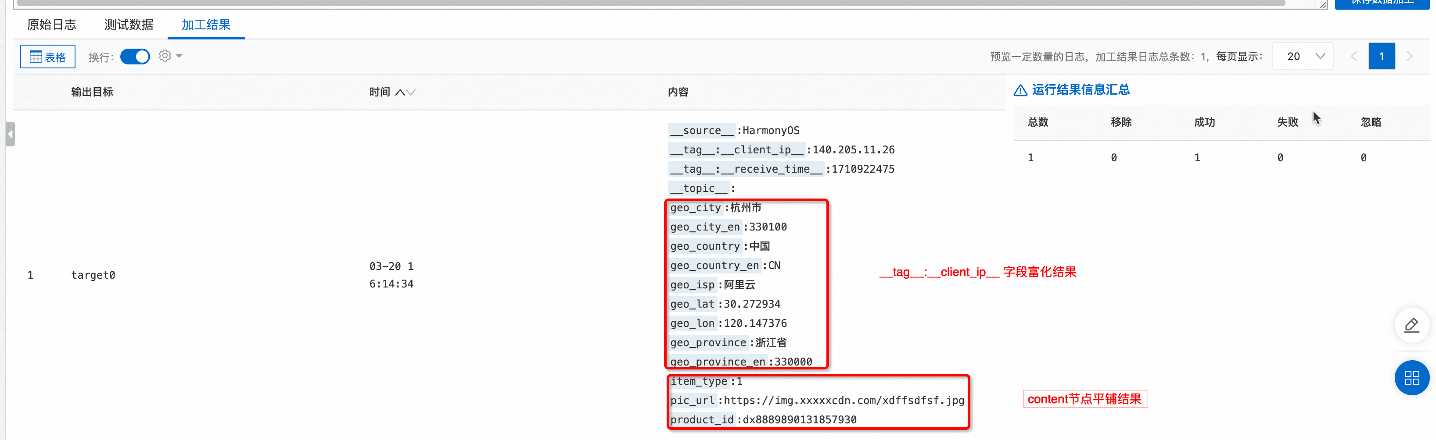Click the pic_url image link value
Screen dimensions: 1436x440
click(x=844, y=401)
